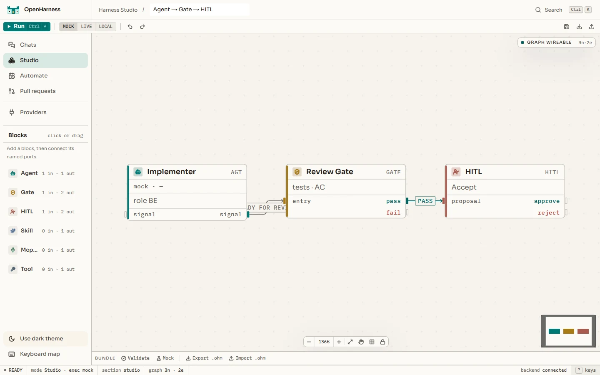Click the Review Gate shield icon
Viewport: 600px width, 375px height.
pyautogui.click(x=297, y=172)
